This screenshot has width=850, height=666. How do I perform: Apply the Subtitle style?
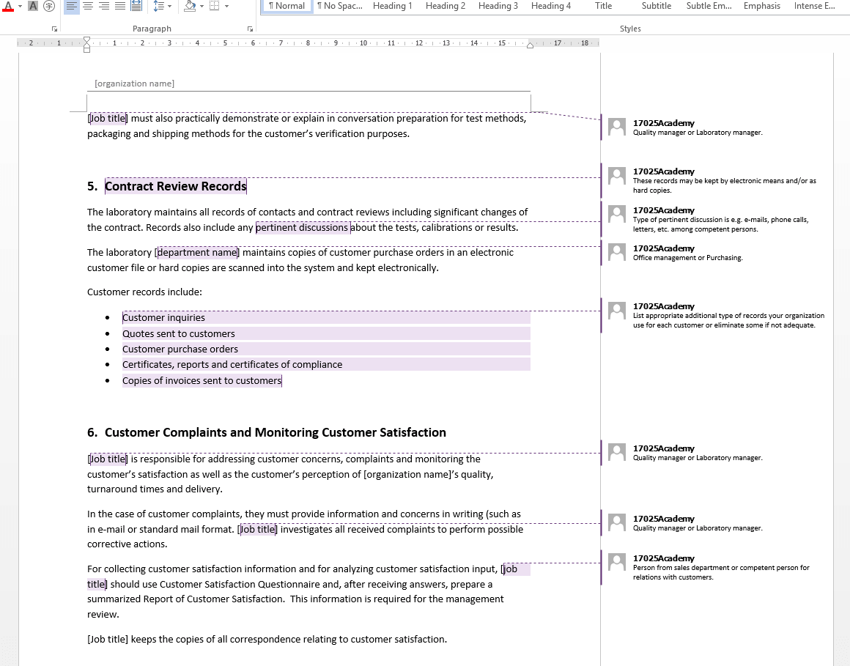click(x=656, y=6)
